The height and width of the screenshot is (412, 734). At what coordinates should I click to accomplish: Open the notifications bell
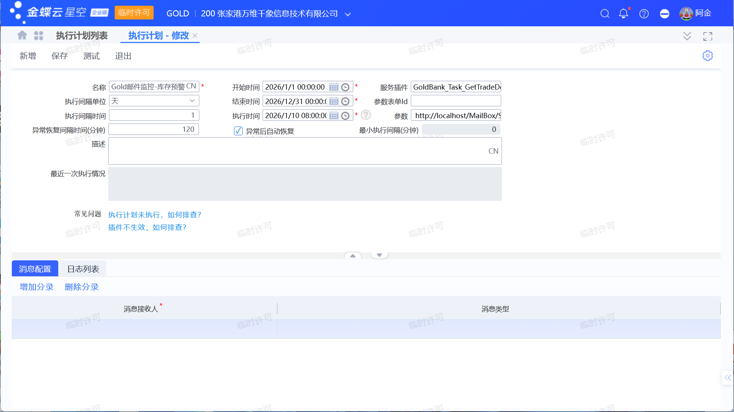click(623, 14)
